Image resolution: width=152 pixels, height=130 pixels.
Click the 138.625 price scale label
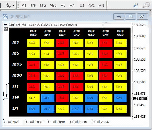140,25
